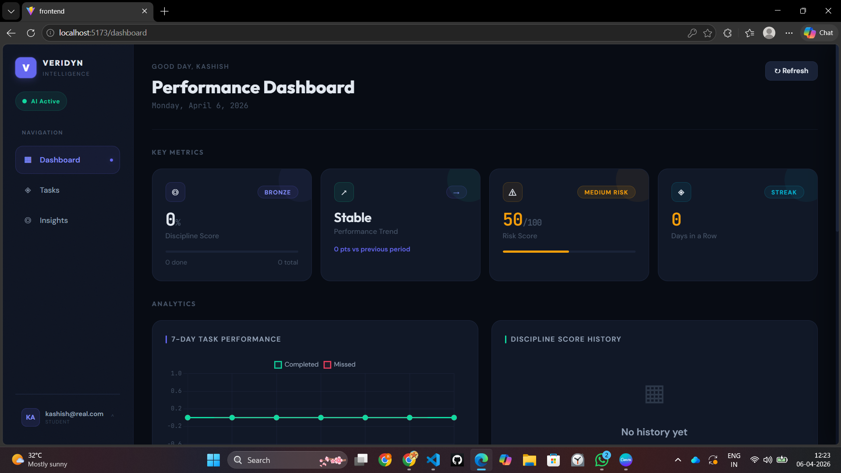
Task: Expand the kashish@real.com user menu
Action: [x=67, y=417]
